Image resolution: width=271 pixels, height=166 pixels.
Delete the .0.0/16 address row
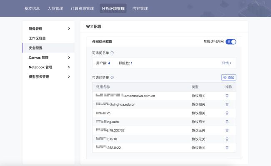[x=227, y=139]
